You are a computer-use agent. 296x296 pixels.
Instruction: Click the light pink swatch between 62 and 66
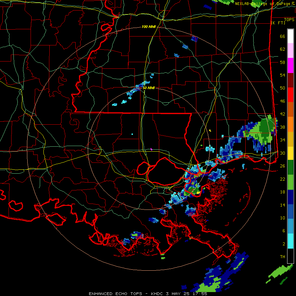290,50
